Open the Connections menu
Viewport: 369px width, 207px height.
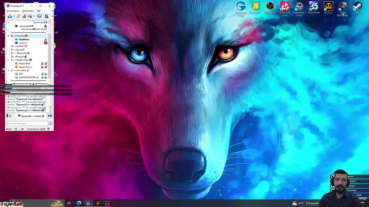click(x=13, y=11)
